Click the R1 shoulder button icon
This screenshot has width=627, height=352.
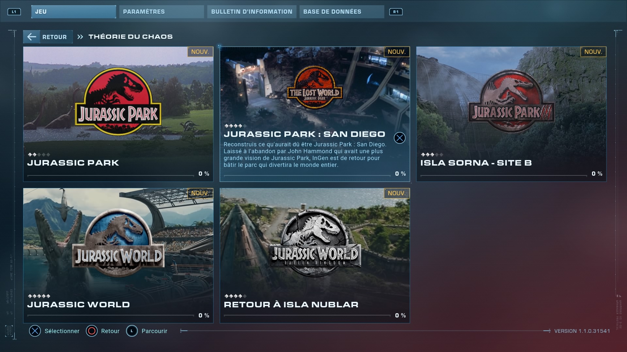tap(396, 12)
